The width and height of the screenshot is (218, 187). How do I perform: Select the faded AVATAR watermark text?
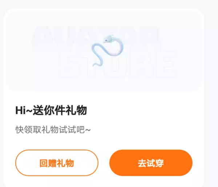point(96,37)
